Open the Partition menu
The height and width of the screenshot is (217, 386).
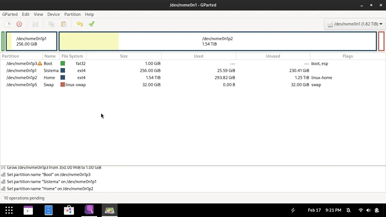(x=72, y=14)
